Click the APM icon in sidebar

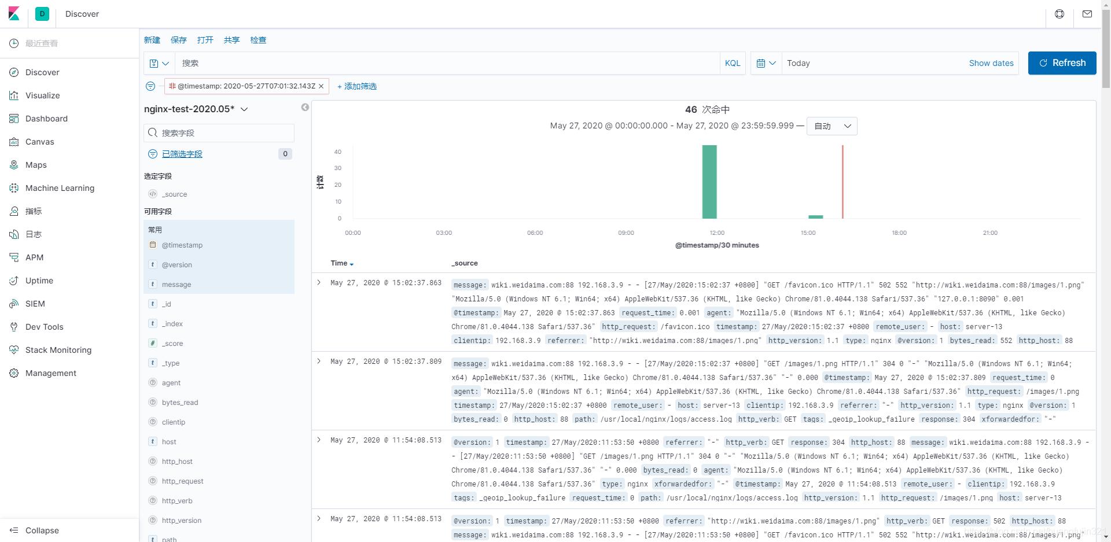(x=14, y=257)
